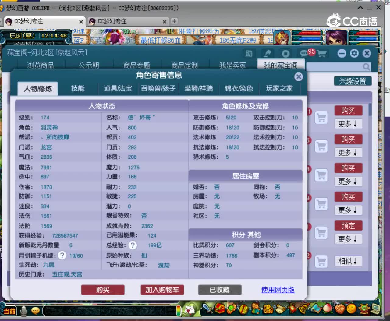Expand 更多↓ under the 预定 listing
Viewport: 390px width, 321px height.
[x=348, y=239]
